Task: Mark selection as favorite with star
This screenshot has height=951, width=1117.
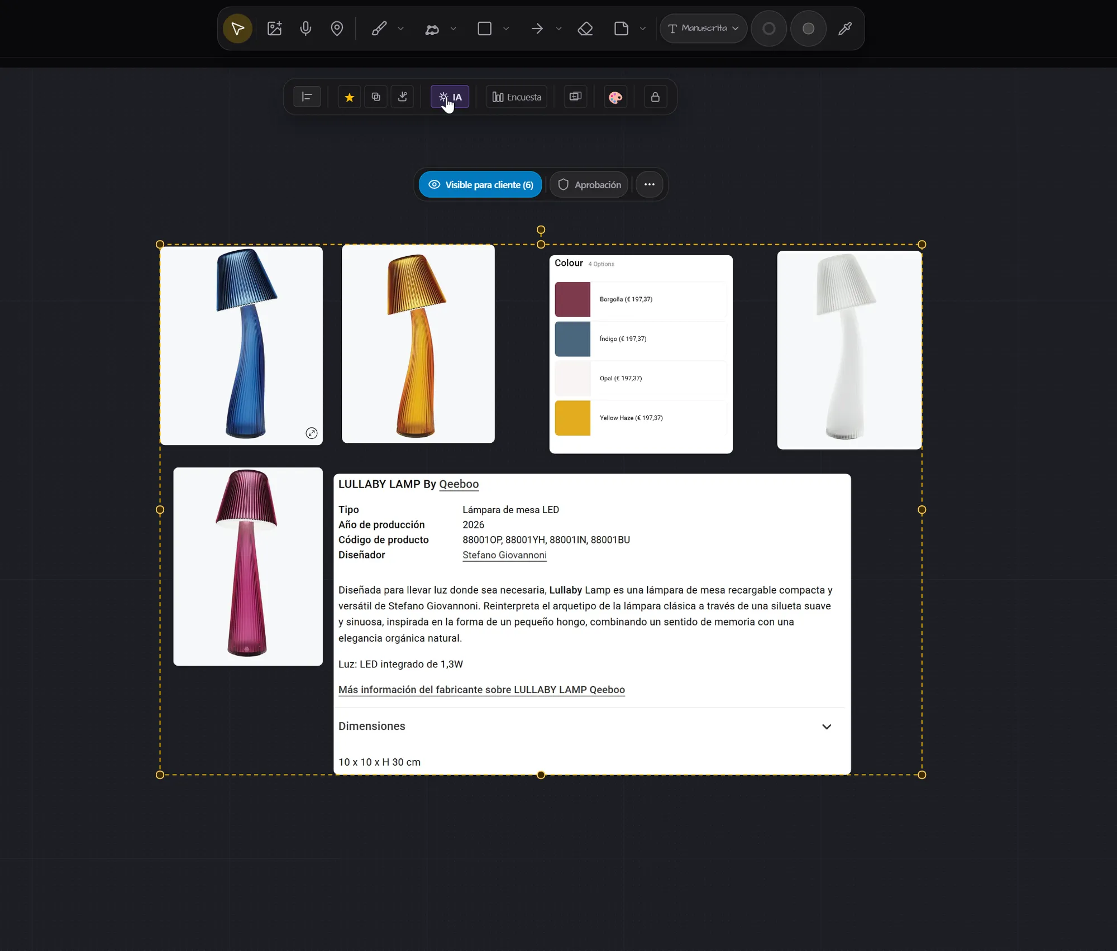Action: coord(349,97)
